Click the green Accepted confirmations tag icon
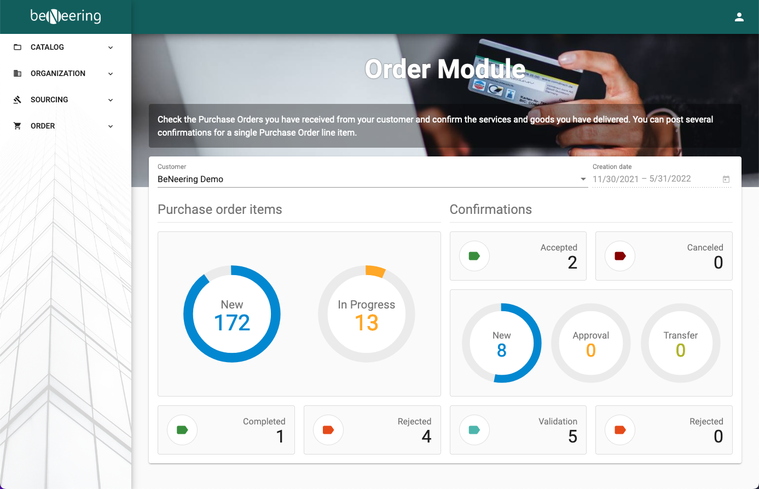This screenshot has height=489, width=759. pyautogui.click(x=474, y=256)
